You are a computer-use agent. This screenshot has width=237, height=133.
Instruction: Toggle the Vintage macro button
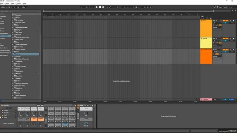[x=41, y=119]
